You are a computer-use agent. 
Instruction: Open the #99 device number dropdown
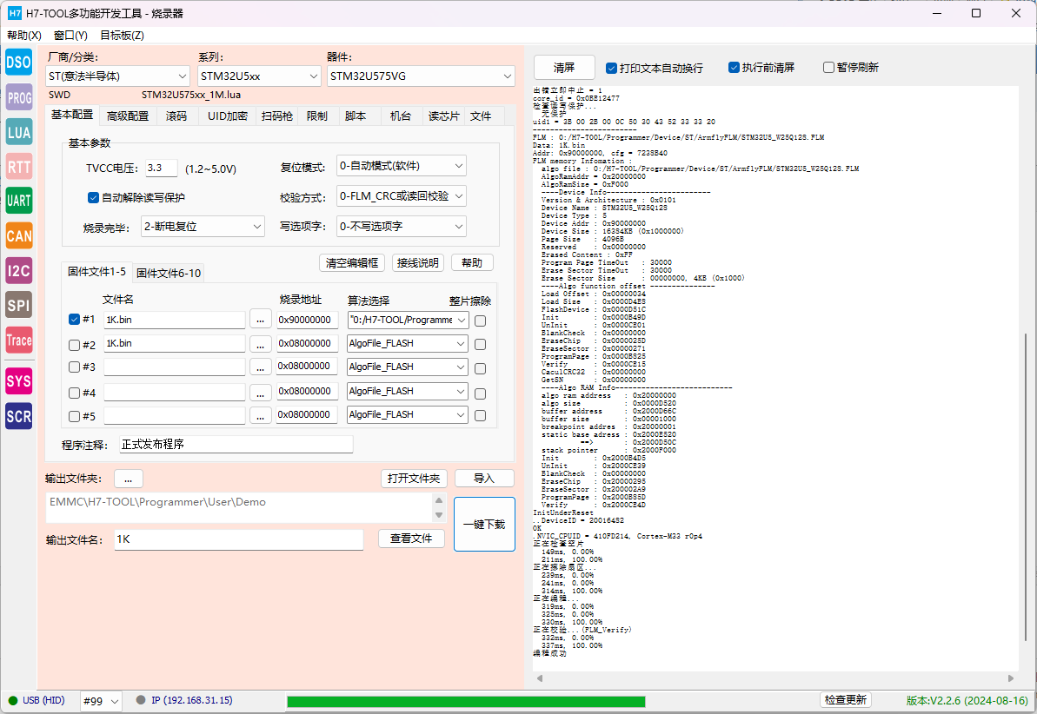point(101,701)
